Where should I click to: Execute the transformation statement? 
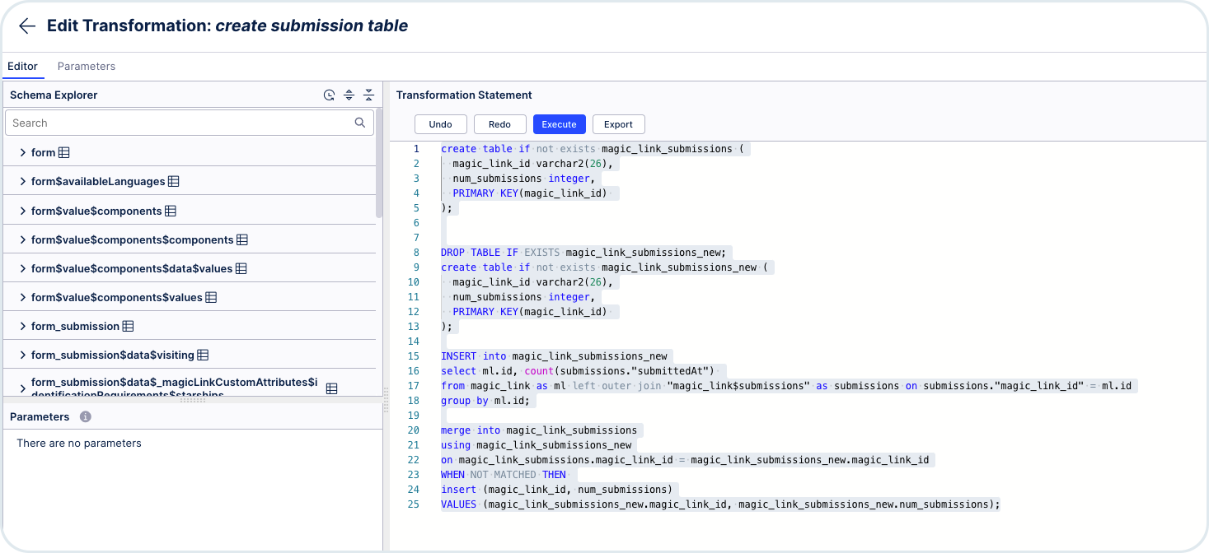point(560,124)
